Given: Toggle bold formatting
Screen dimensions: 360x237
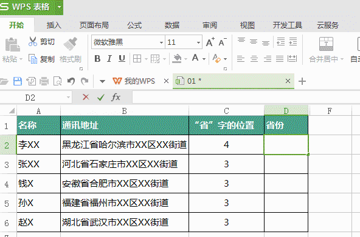Looking at the screenshot, I should point(97,59).
